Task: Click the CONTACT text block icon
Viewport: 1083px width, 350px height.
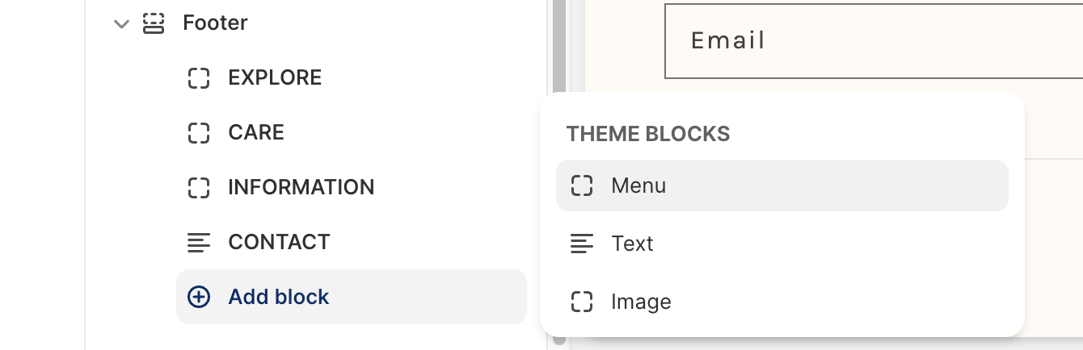Action: point(198,242)
